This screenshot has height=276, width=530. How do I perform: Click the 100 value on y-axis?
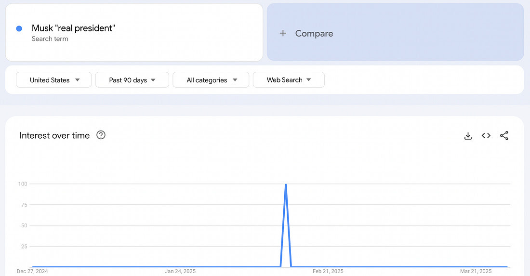click(x=23, y=184)
